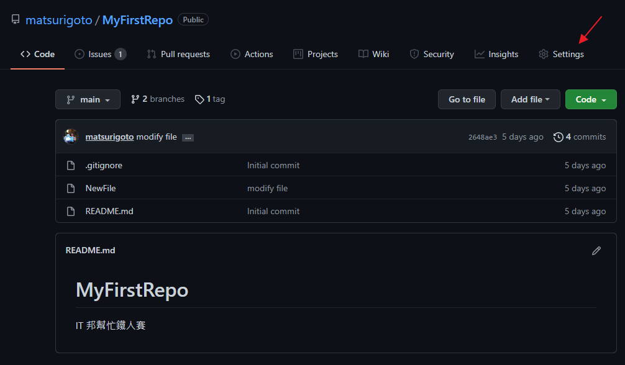This screenshot has width=625, height=365.
Task: Select the Code tab
Action: pyautogui.click(x=37, y=54)
